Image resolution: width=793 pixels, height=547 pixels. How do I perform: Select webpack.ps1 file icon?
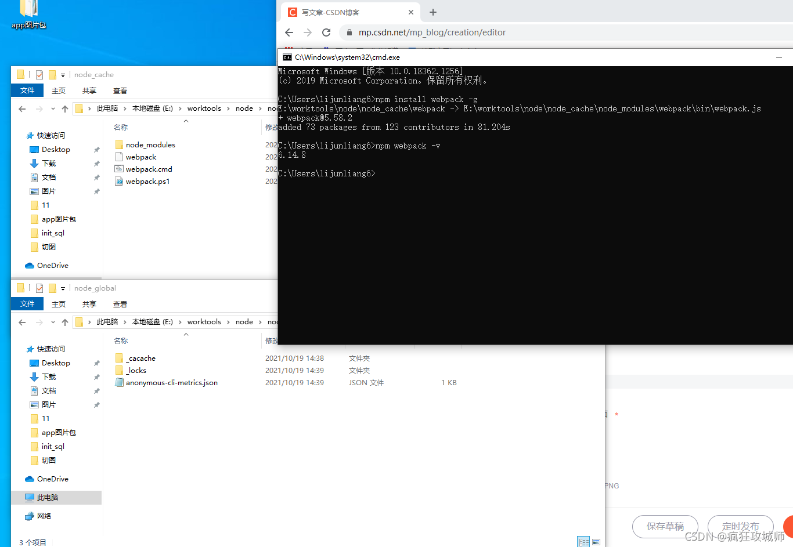pyautogui.click(x=119, y=182)
